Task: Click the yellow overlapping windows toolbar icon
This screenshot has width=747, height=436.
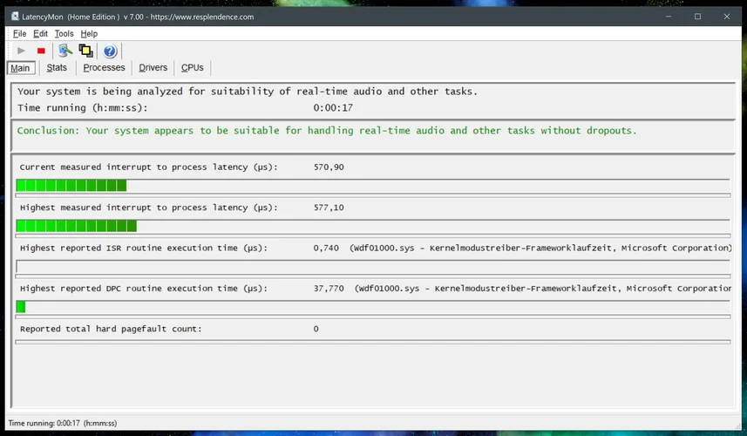Action: coord(85,51)
